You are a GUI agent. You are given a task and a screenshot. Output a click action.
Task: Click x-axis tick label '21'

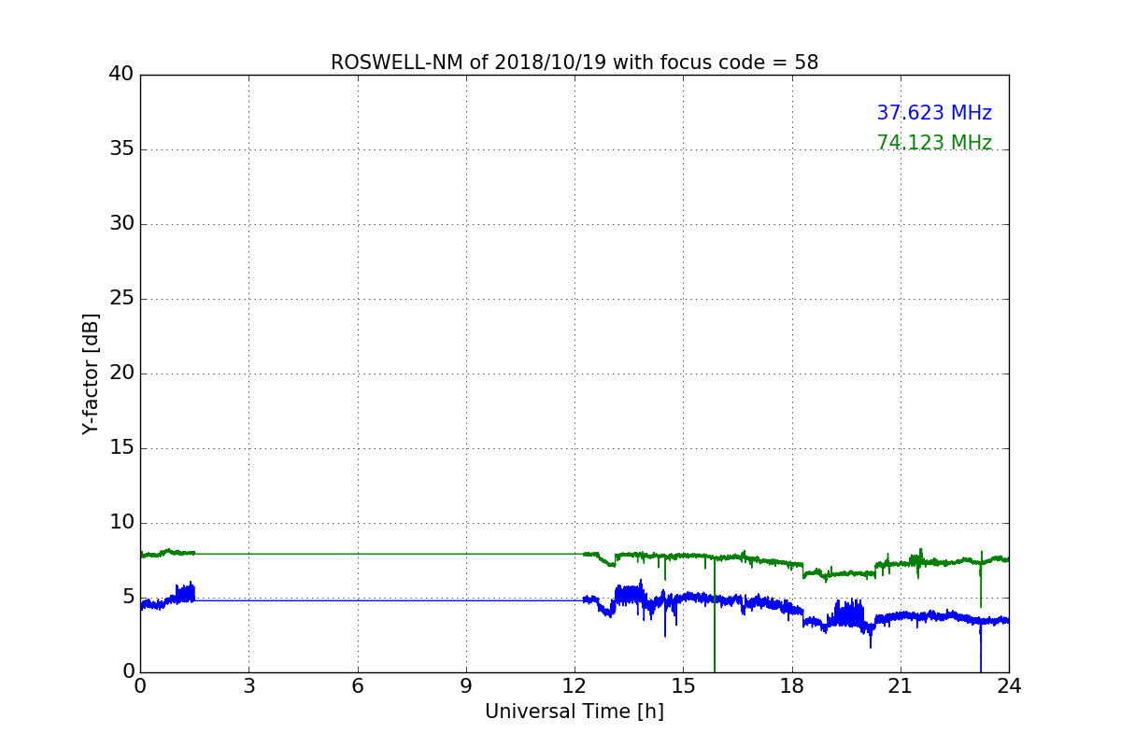[x=901, y=686]
